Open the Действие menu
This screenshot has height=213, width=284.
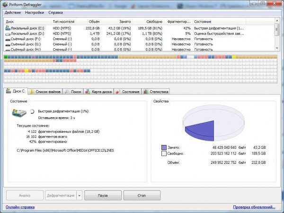coord(13,12)
